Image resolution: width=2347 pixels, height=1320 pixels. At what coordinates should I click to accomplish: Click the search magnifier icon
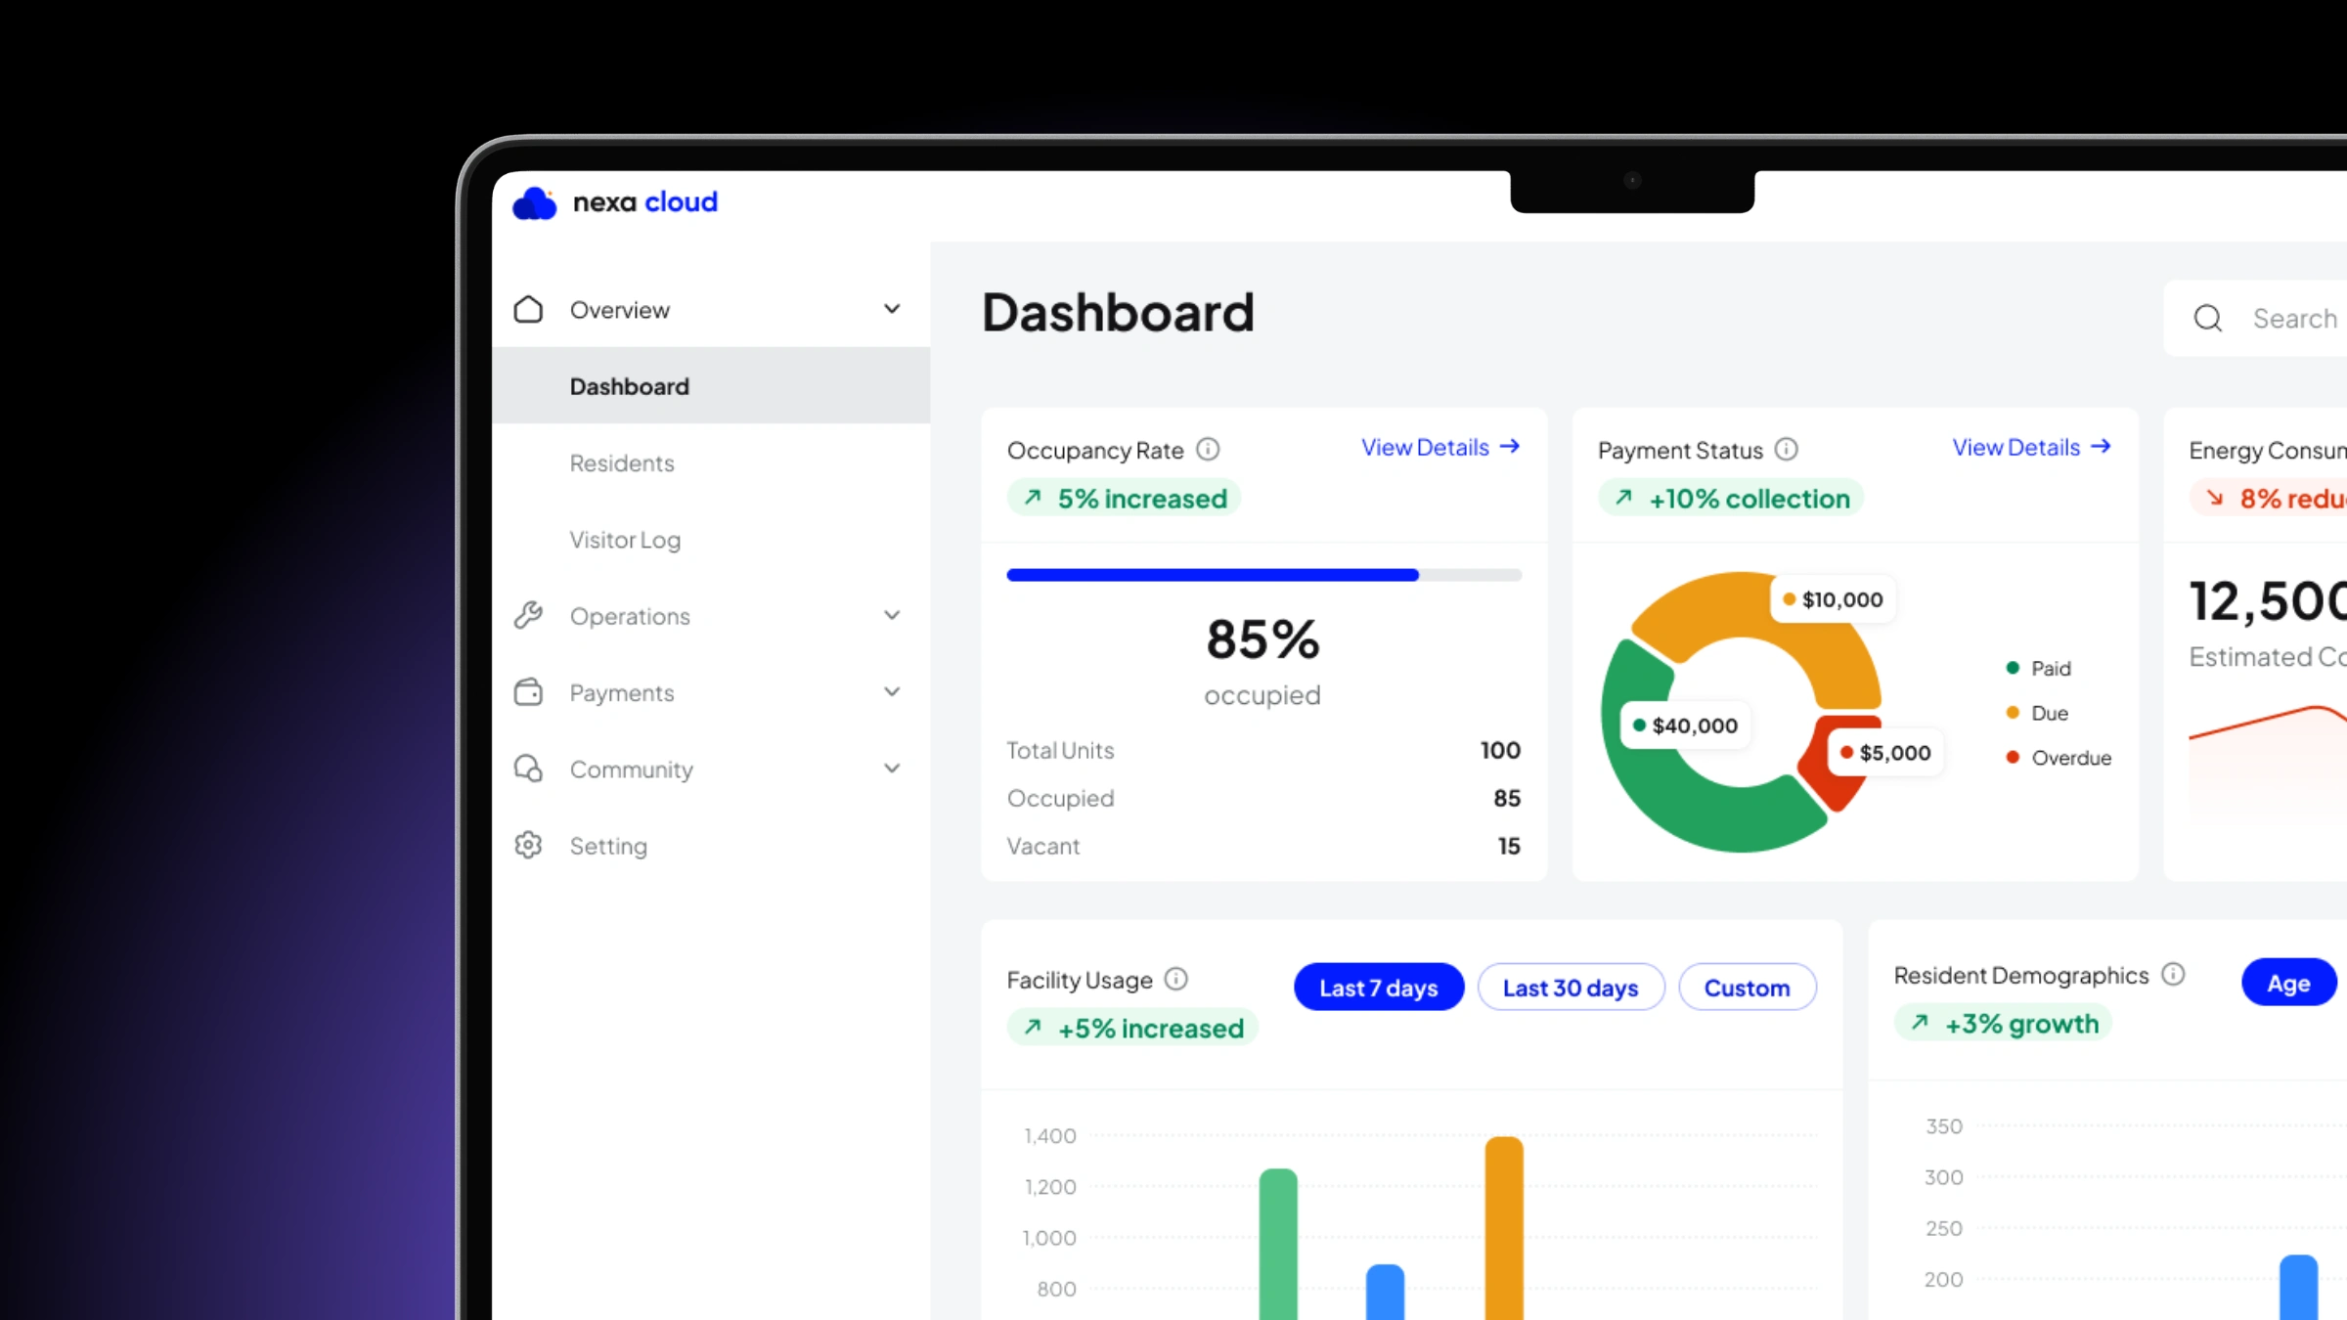[x=2207, y=319]
